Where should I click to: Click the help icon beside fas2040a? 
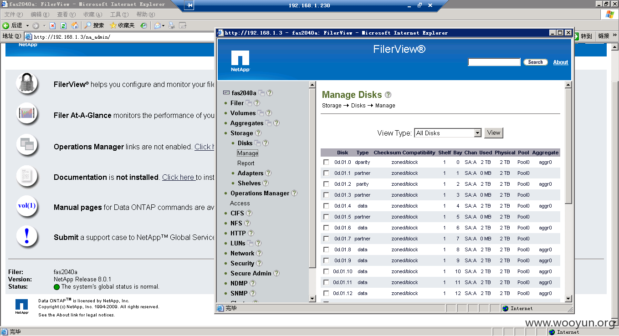[270, 93]
